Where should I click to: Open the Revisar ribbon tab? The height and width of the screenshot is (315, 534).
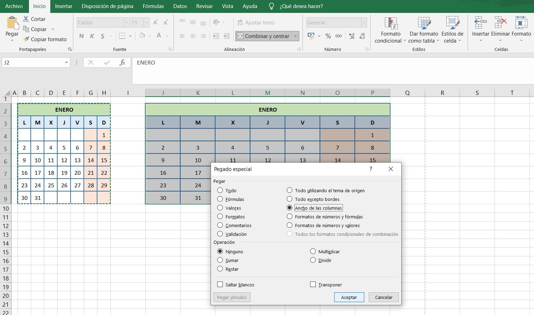tap(204, 6)
